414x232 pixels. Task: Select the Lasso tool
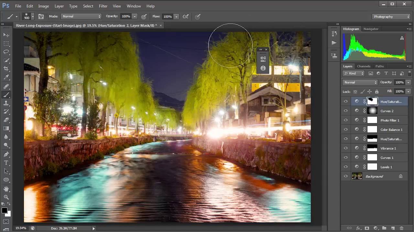[x=6, y=52]
